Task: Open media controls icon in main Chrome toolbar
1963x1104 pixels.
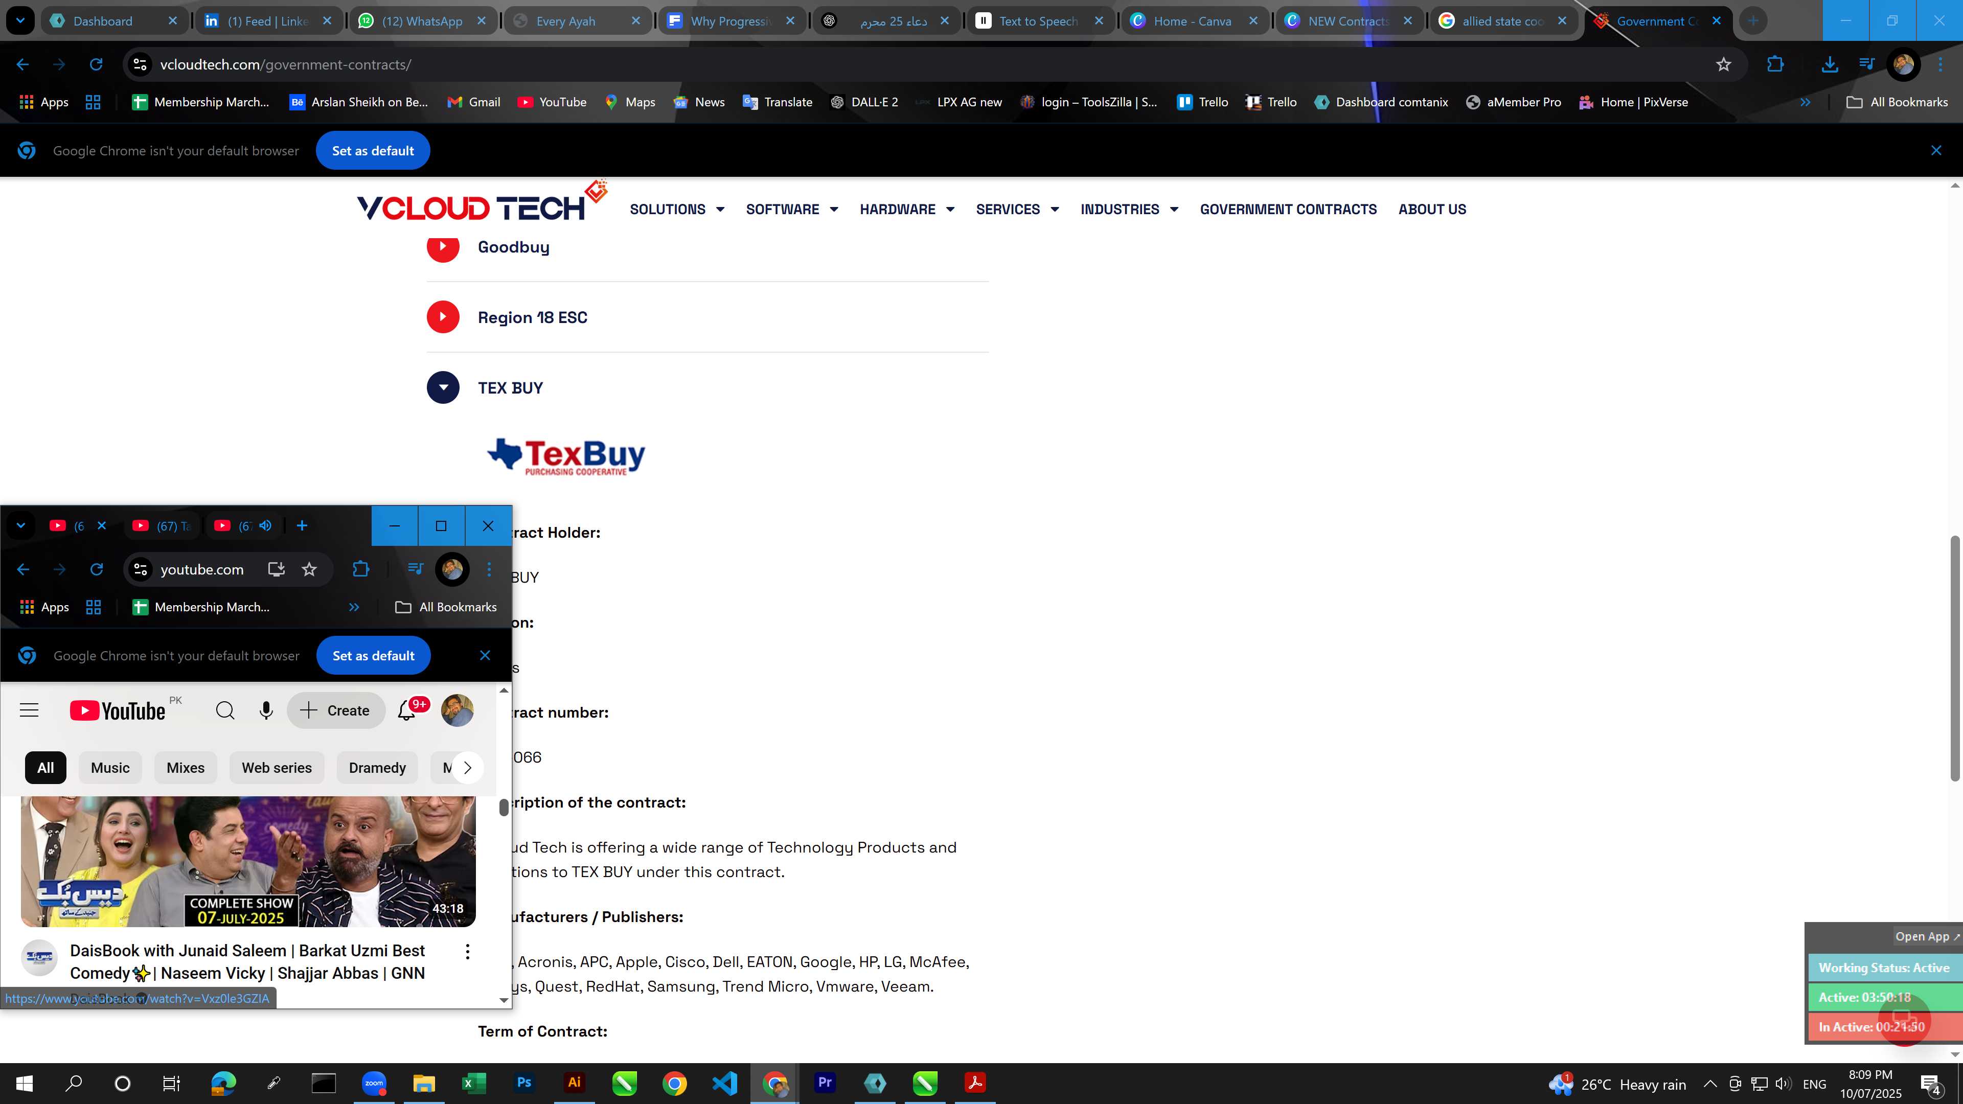Action: coord(1866,65)
